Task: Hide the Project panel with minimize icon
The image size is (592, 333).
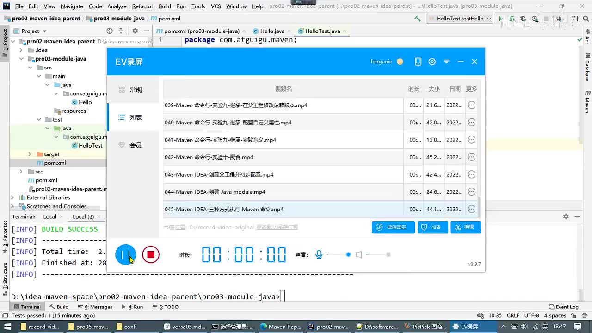Action: pos(146,31)
